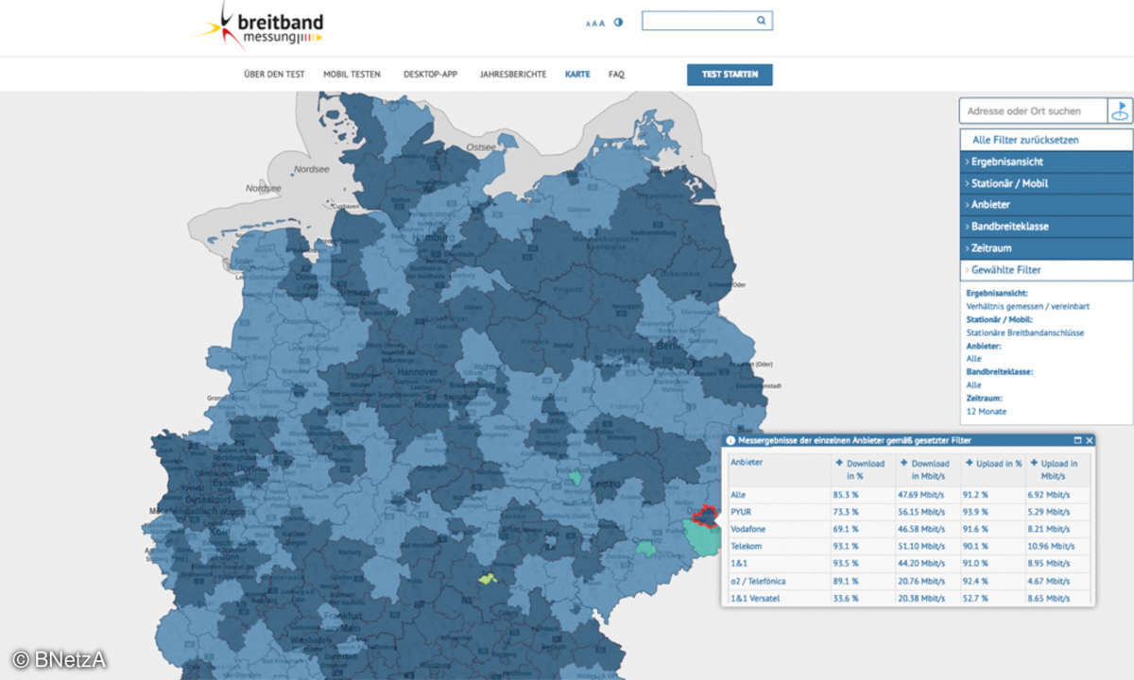Screen dimensions: 1134x680
Task: Collapse the Gewählte Filter section
Action: [x=1046, y=270]
